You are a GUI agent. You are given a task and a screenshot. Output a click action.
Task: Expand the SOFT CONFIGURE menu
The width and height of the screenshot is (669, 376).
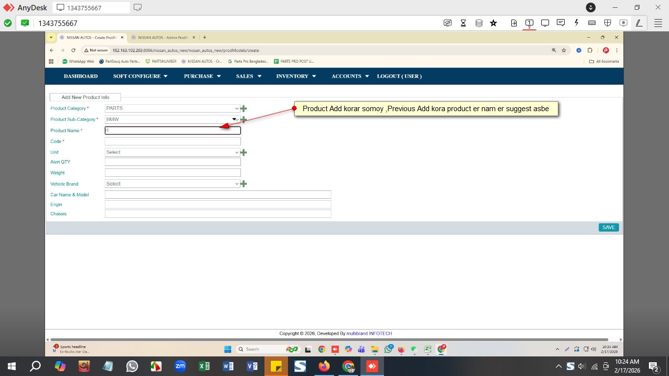point(140,76)
